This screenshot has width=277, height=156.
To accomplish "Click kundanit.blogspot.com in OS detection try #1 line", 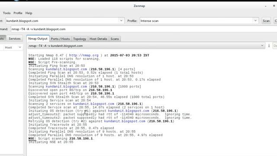I will tap(129, 111).
